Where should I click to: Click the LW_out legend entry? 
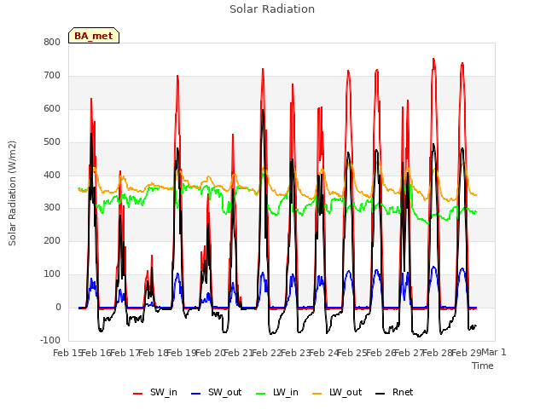pyautogui.click(x=337, y=392)
